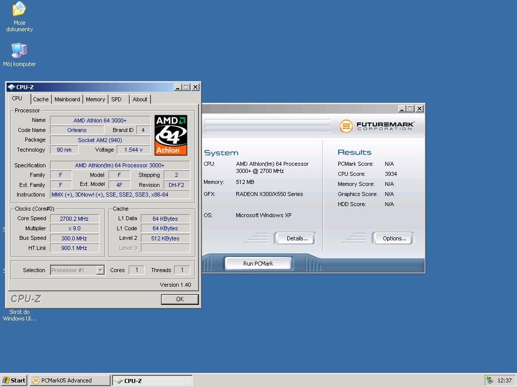The height and width of the screenshot is (387, 517).
Task: Switch to the Mainboard tab
Action: tap(67, 99)
